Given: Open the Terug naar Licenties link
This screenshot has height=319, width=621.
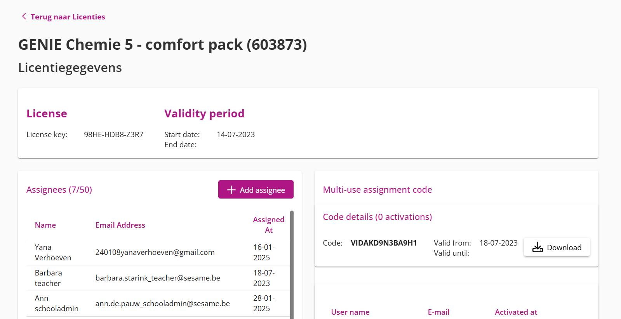Looking at the screenshot, I should (x=68, y=17).
